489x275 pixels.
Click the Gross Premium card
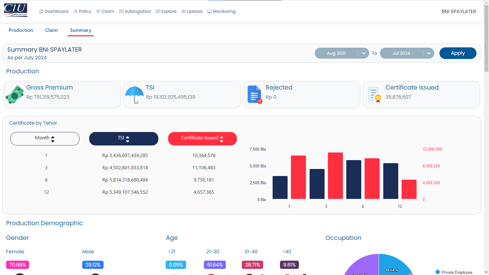(x=62, y=95)
